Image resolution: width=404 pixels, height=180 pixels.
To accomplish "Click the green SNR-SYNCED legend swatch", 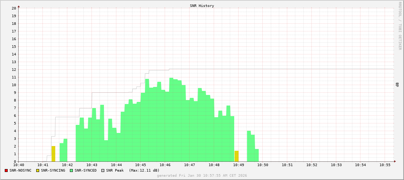I will 71,171.
